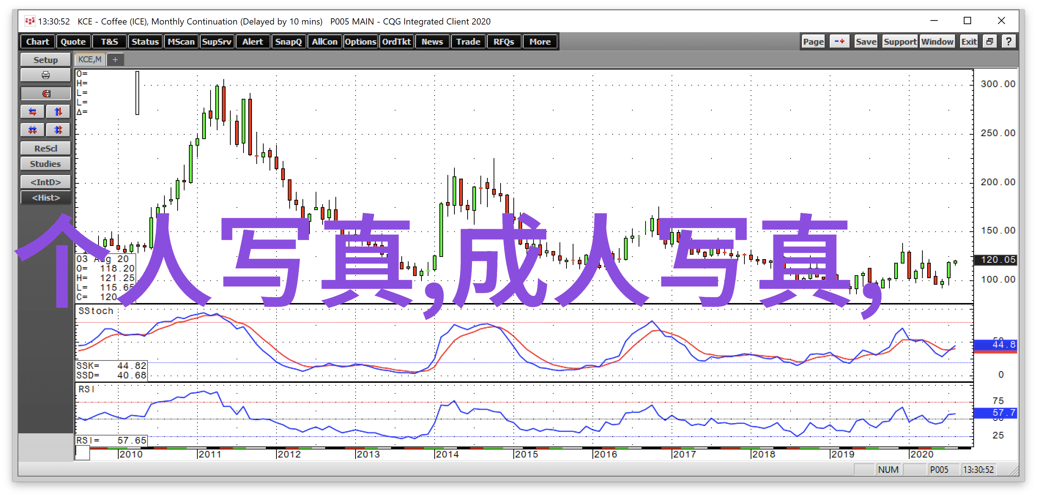This screenshot has height=497, width=1037.
Task: Click the minus-plus page navigation icon
Action: [839, 41]
